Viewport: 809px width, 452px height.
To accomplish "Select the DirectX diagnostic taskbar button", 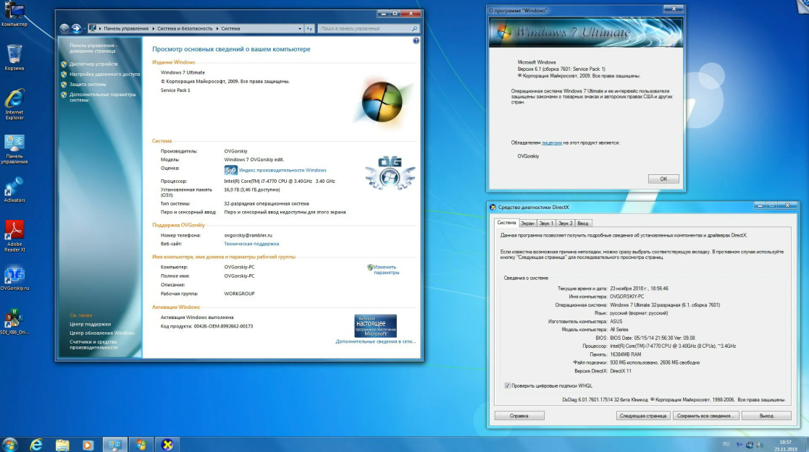I will coord(167,444).
